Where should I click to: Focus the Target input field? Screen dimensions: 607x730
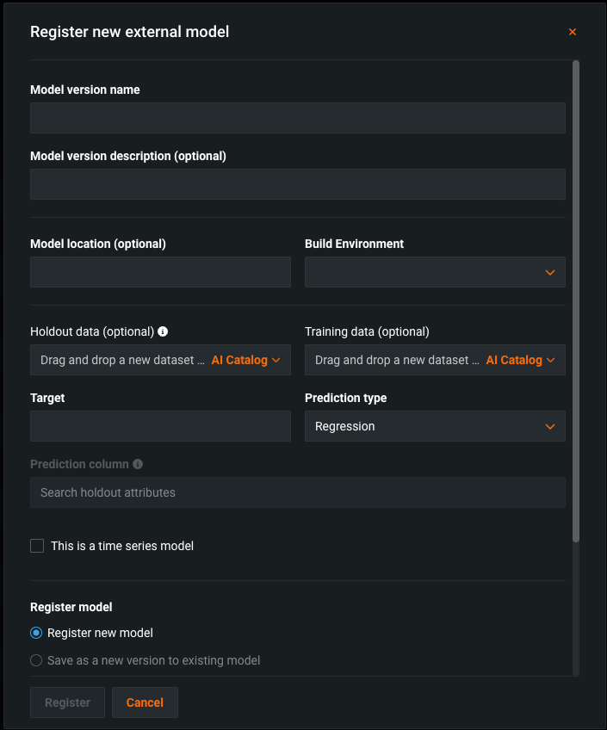click(x=160, y=427)
